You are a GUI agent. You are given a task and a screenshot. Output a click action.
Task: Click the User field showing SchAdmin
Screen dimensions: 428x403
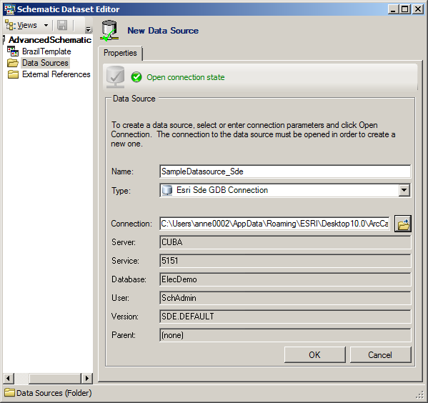285,298
